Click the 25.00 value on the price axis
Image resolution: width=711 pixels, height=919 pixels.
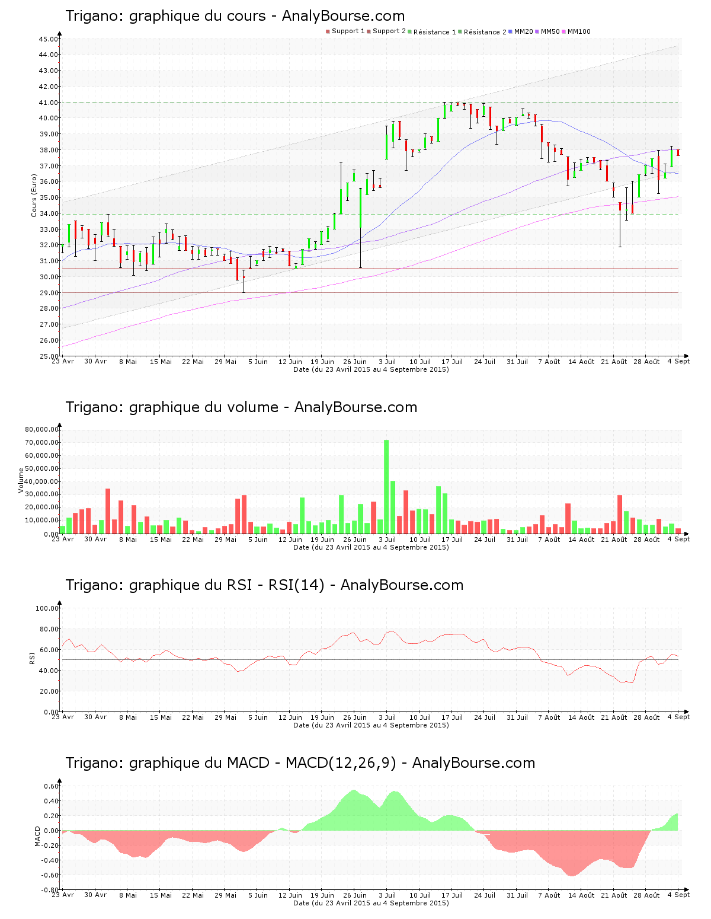click(x=49, y=356)
